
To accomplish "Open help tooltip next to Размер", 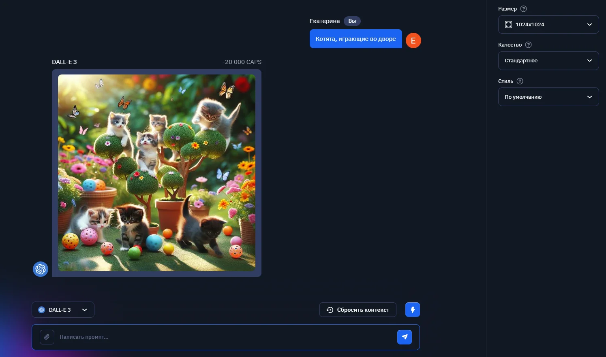I will click(523, 8).
